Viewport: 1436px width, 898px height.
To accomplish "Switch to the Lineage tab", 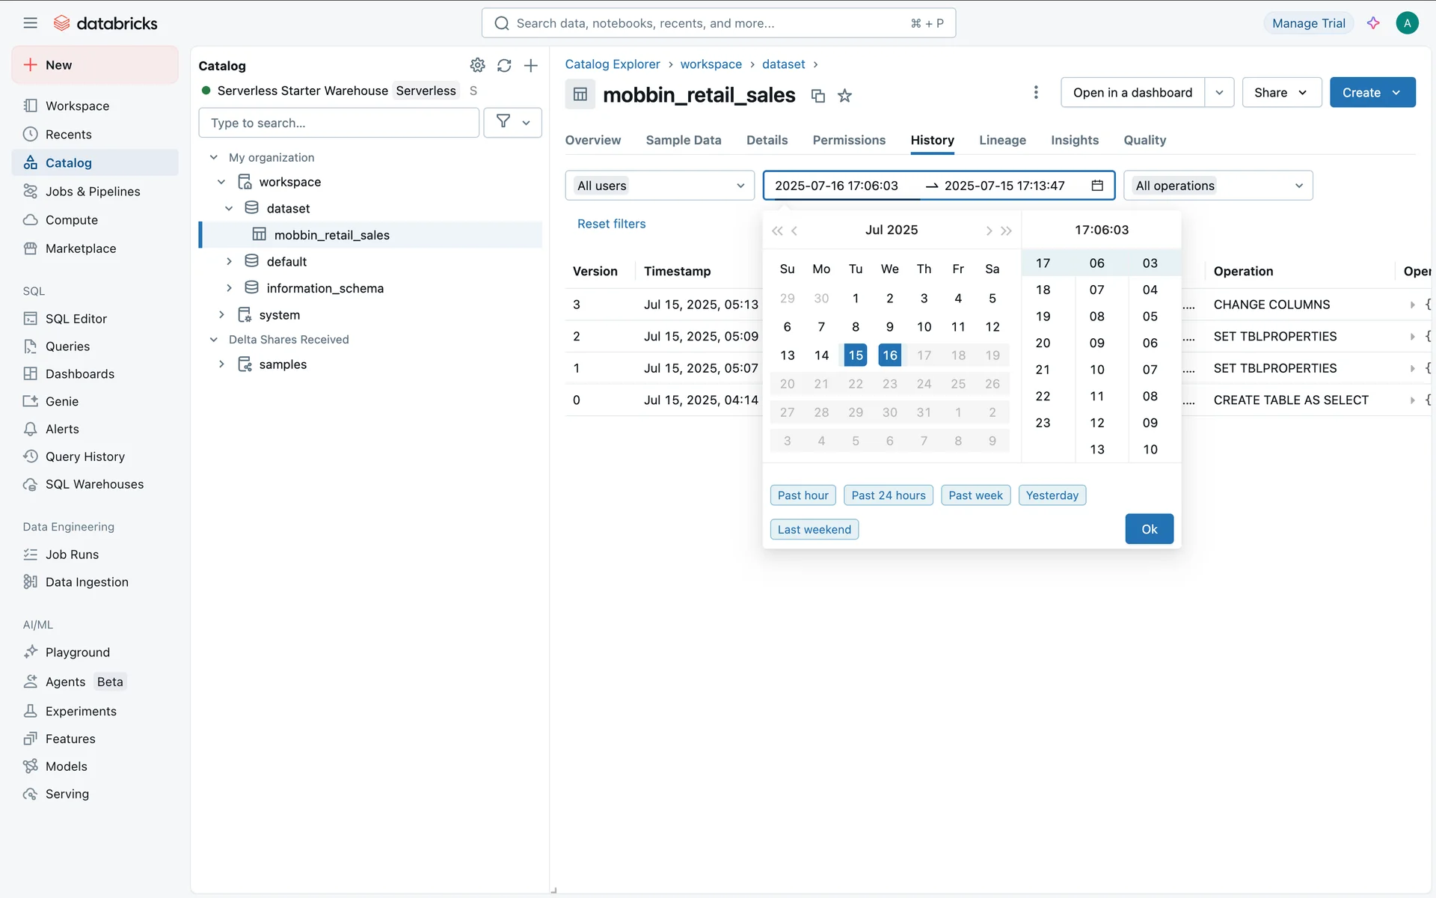I will click(x=1002, y=140).
